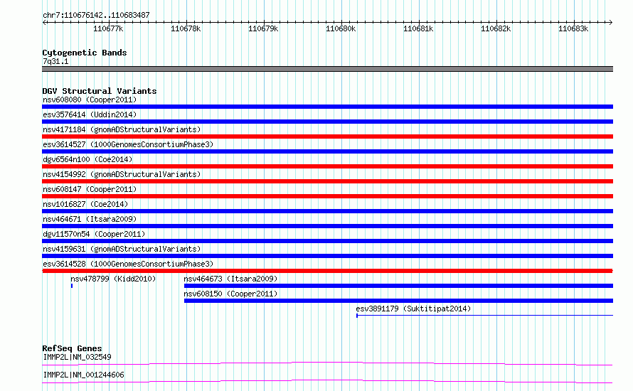The image size is (633, 391).
Task: Select the red bar under nsv4171184
Action: coord(327,136)
